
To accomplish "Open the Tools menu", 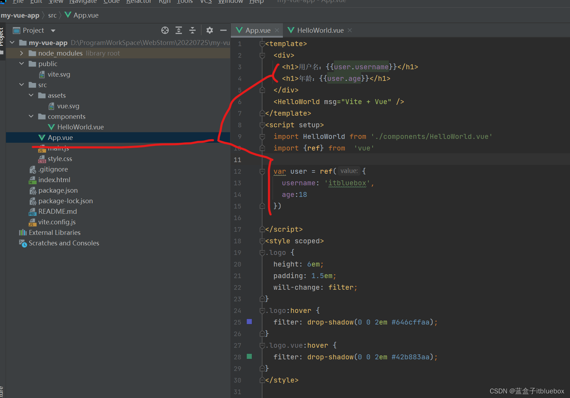I will (185, 2).
